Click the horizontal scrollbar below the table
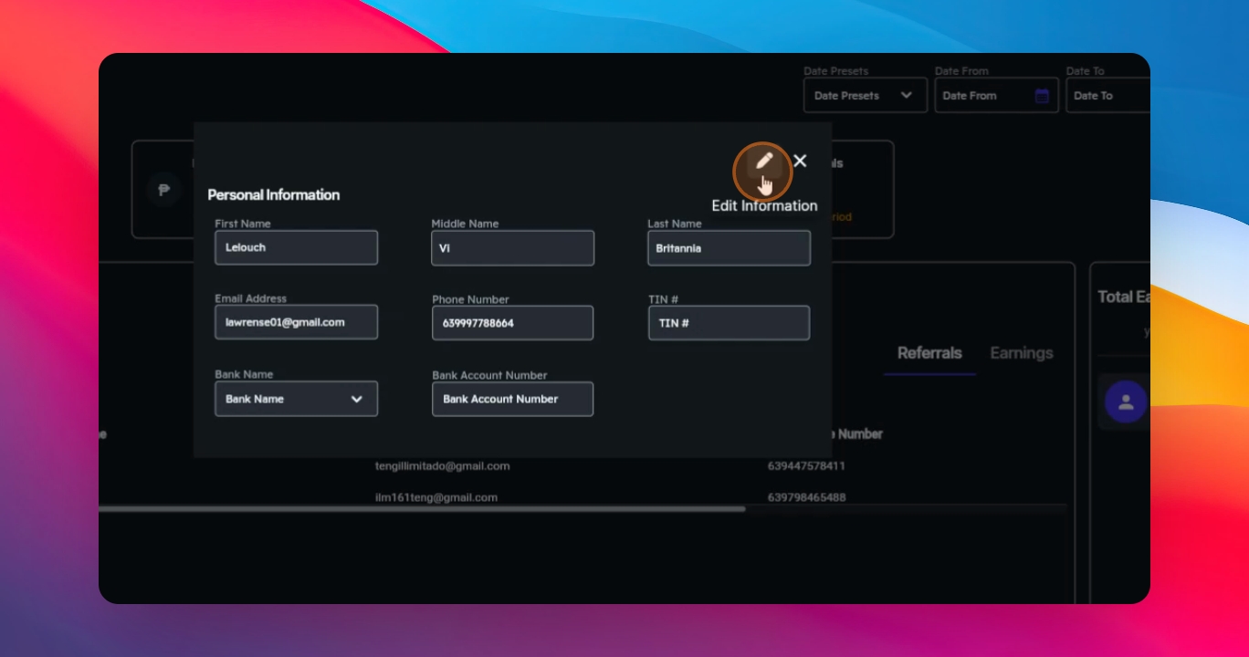1249x657 pixels. pos(422,509)
